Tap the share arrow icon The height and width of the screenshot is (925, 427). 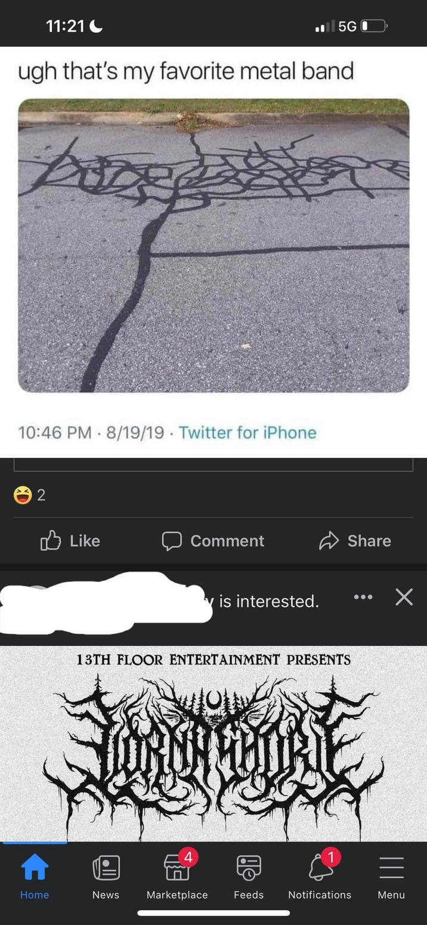click(329, 541)
